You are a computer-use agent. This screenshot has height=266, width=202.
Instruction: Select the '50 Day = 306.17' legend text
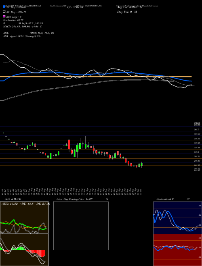[16, 12]
